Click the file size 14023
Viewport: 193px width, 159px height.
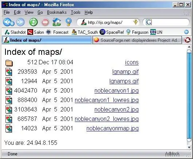(29, 129)
